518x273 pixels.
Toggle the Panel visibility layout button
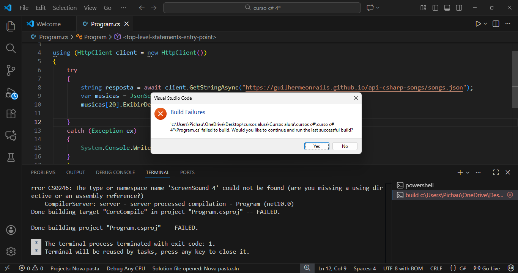447,8
